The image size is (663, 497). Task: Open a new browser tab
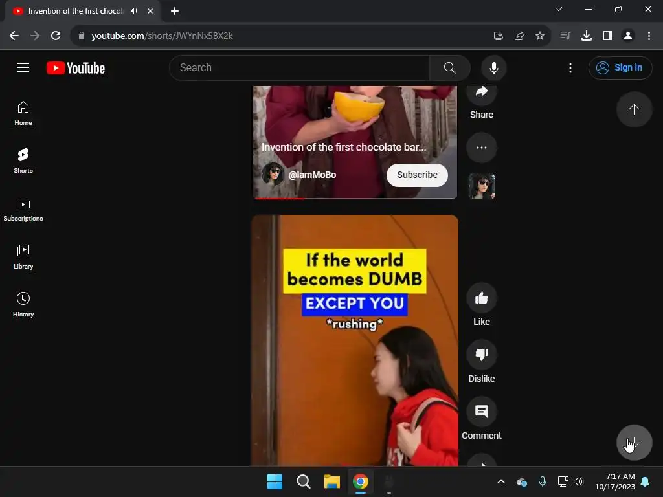point(175,11)
